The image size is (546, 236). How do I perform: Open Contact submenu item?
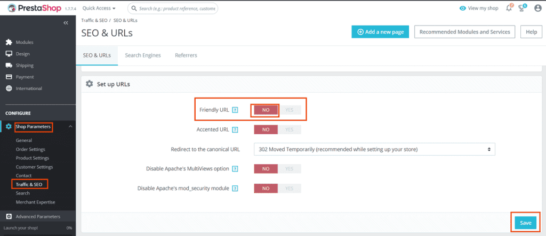click(x=23, y=175)
